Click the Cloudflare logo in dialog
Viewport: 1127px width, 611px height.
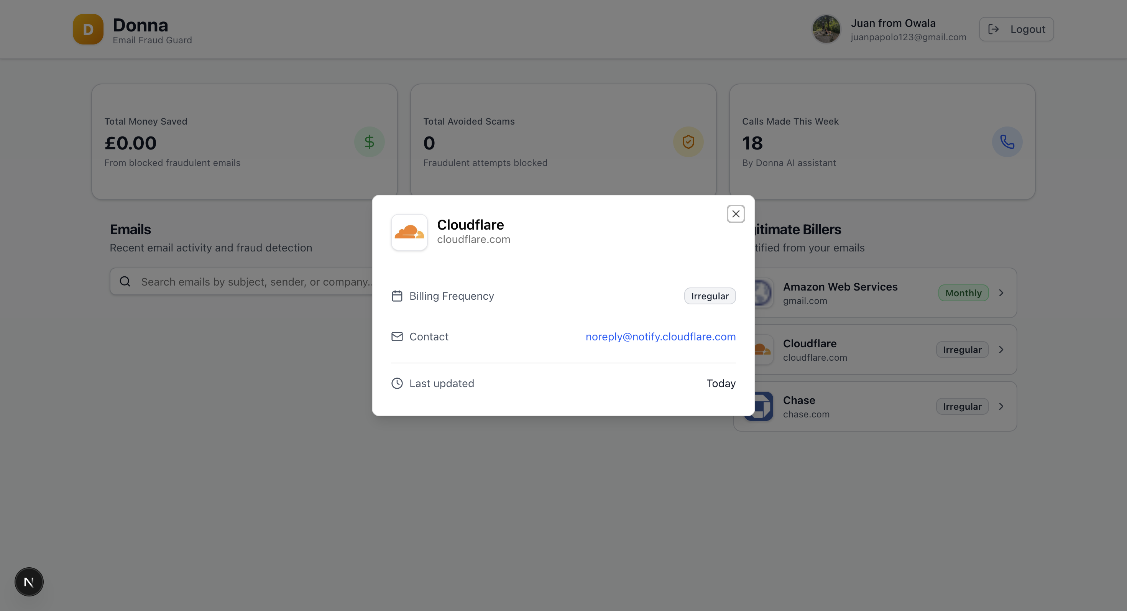point(409,232)
